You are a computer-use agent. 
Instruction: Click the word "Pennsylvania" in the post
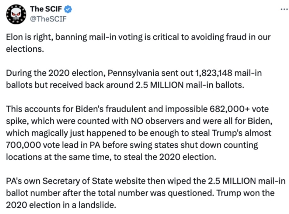coord(134,73)
